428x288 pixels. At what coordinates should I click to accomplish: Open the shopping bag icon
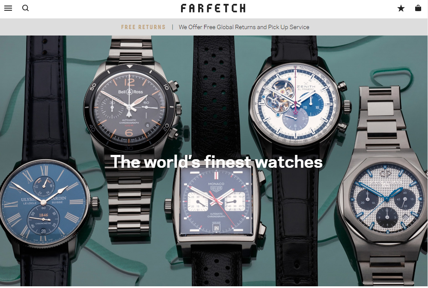pos(418,8)
